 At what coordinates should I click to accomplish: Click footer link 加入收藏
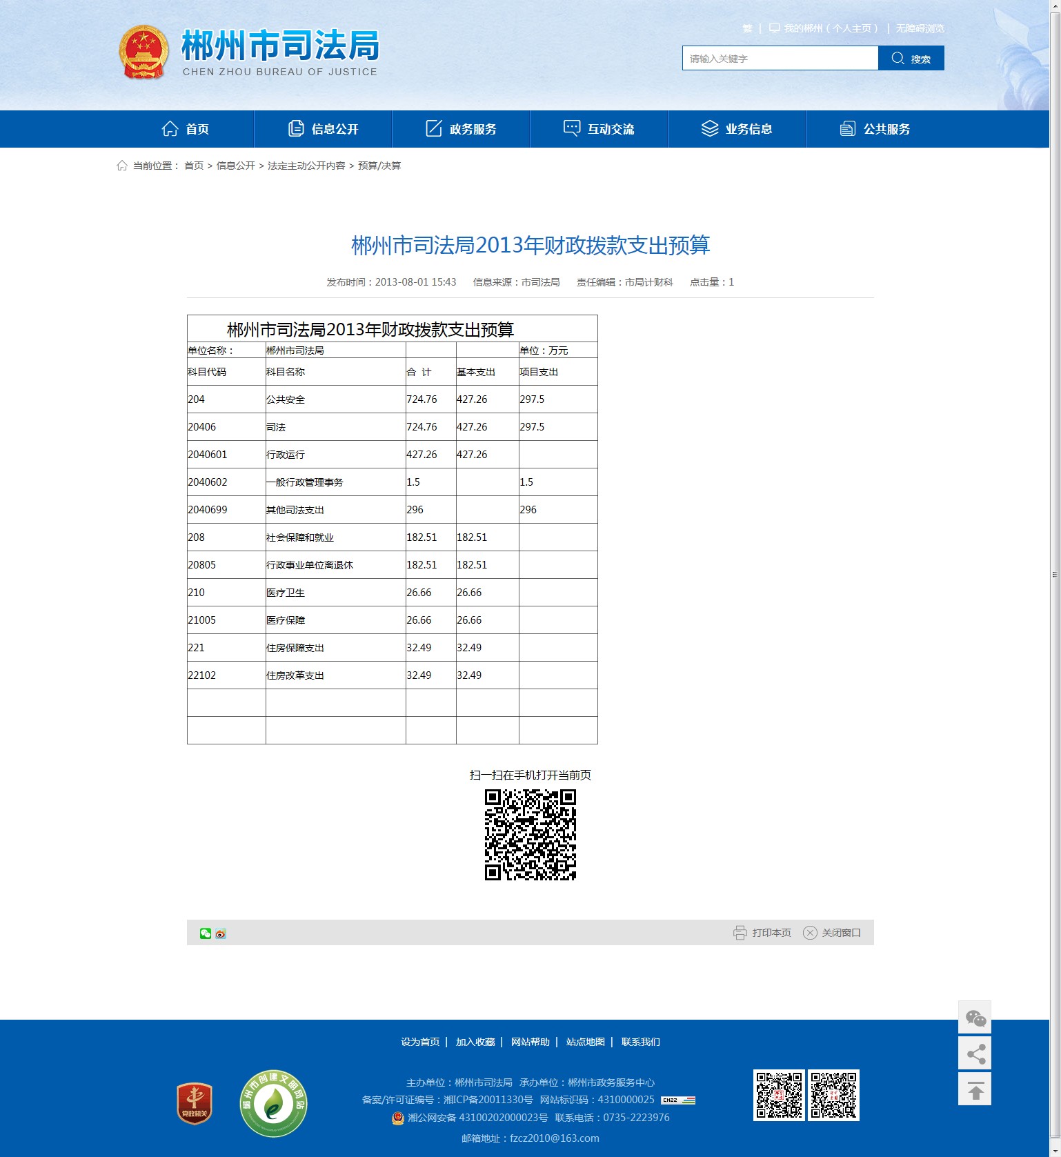(475, 1042)
